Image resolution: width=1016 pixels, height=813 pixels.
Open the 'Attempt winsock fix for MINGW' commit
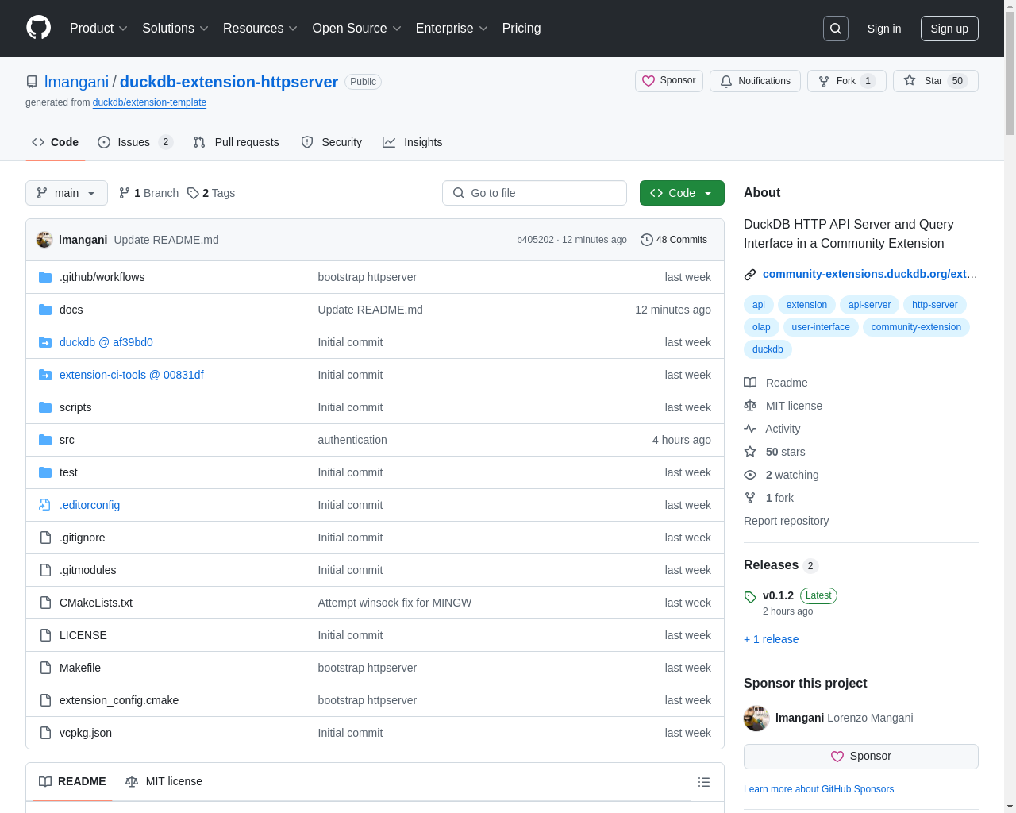pos(394,603)
